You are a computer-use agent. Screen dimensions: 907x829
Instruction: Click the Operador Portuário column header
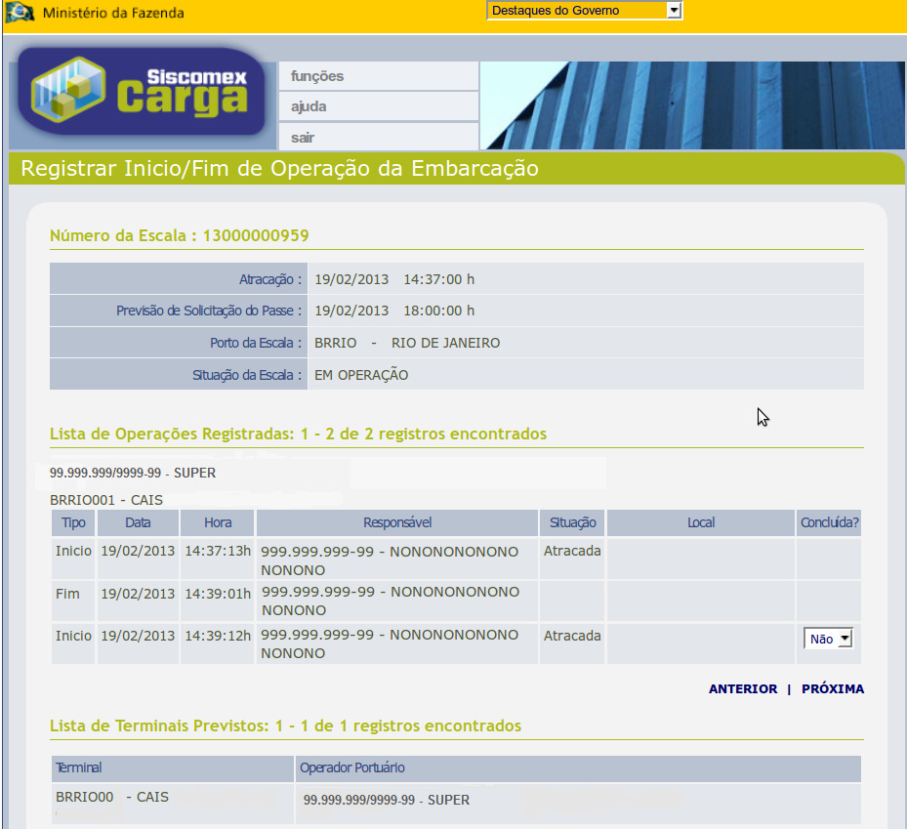pos(353,767)
